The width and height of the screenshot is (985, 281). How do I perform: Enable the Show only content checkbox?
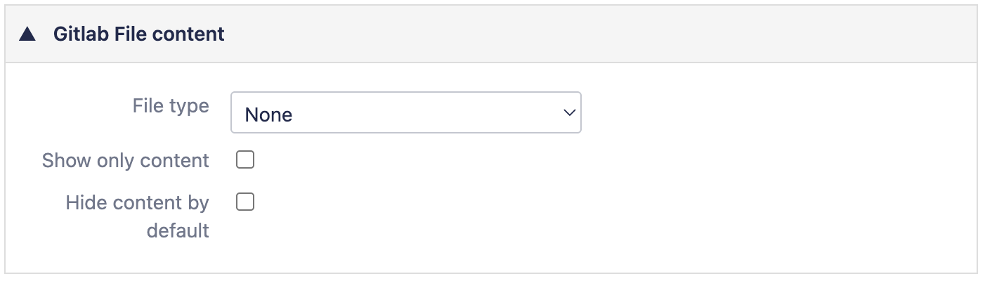point(244,161)
